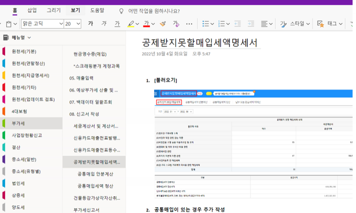The image size is (356, 213).
Task: Open the 원천세(기타) section
Action: 31,87
